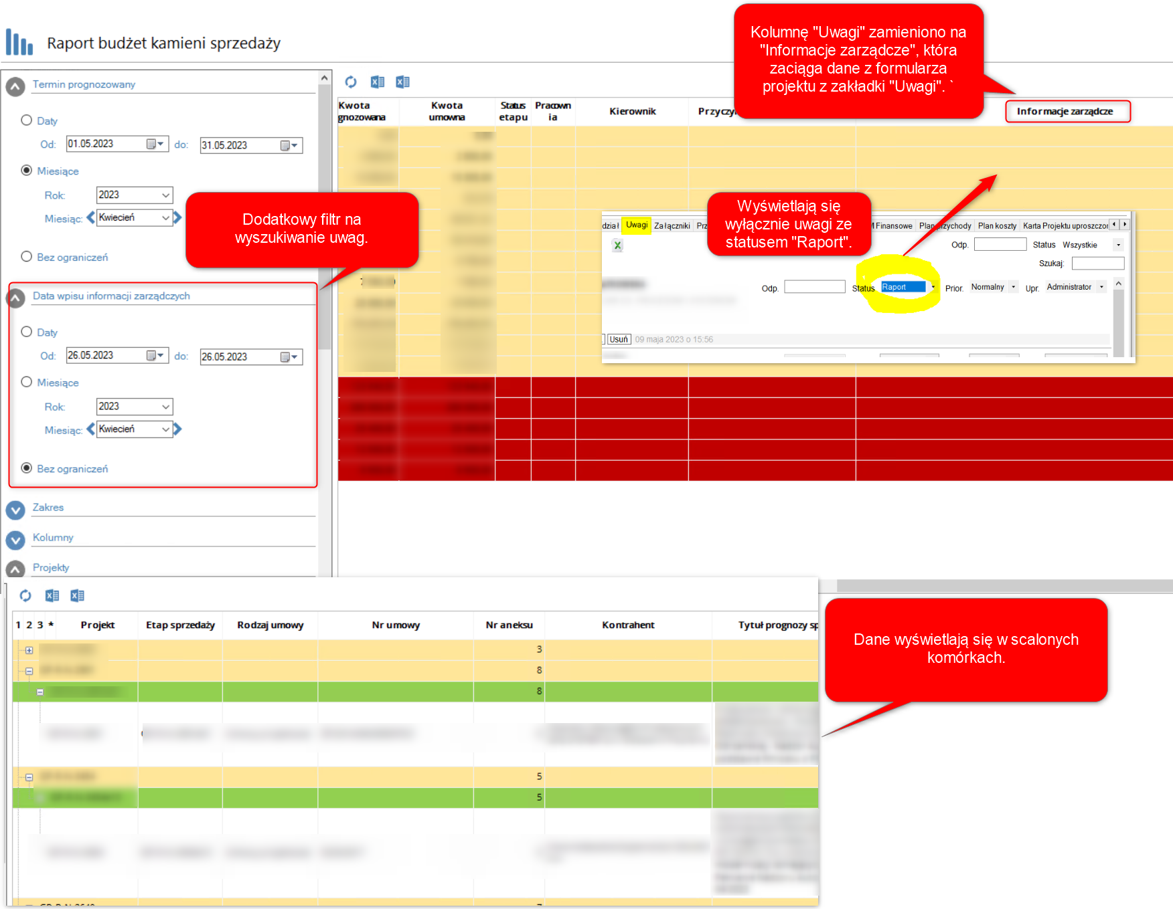Export lower grid with second Excel icon
The width and height of the screenshot is (1173, 909).
pyautogui.click(x=78, y=595)
